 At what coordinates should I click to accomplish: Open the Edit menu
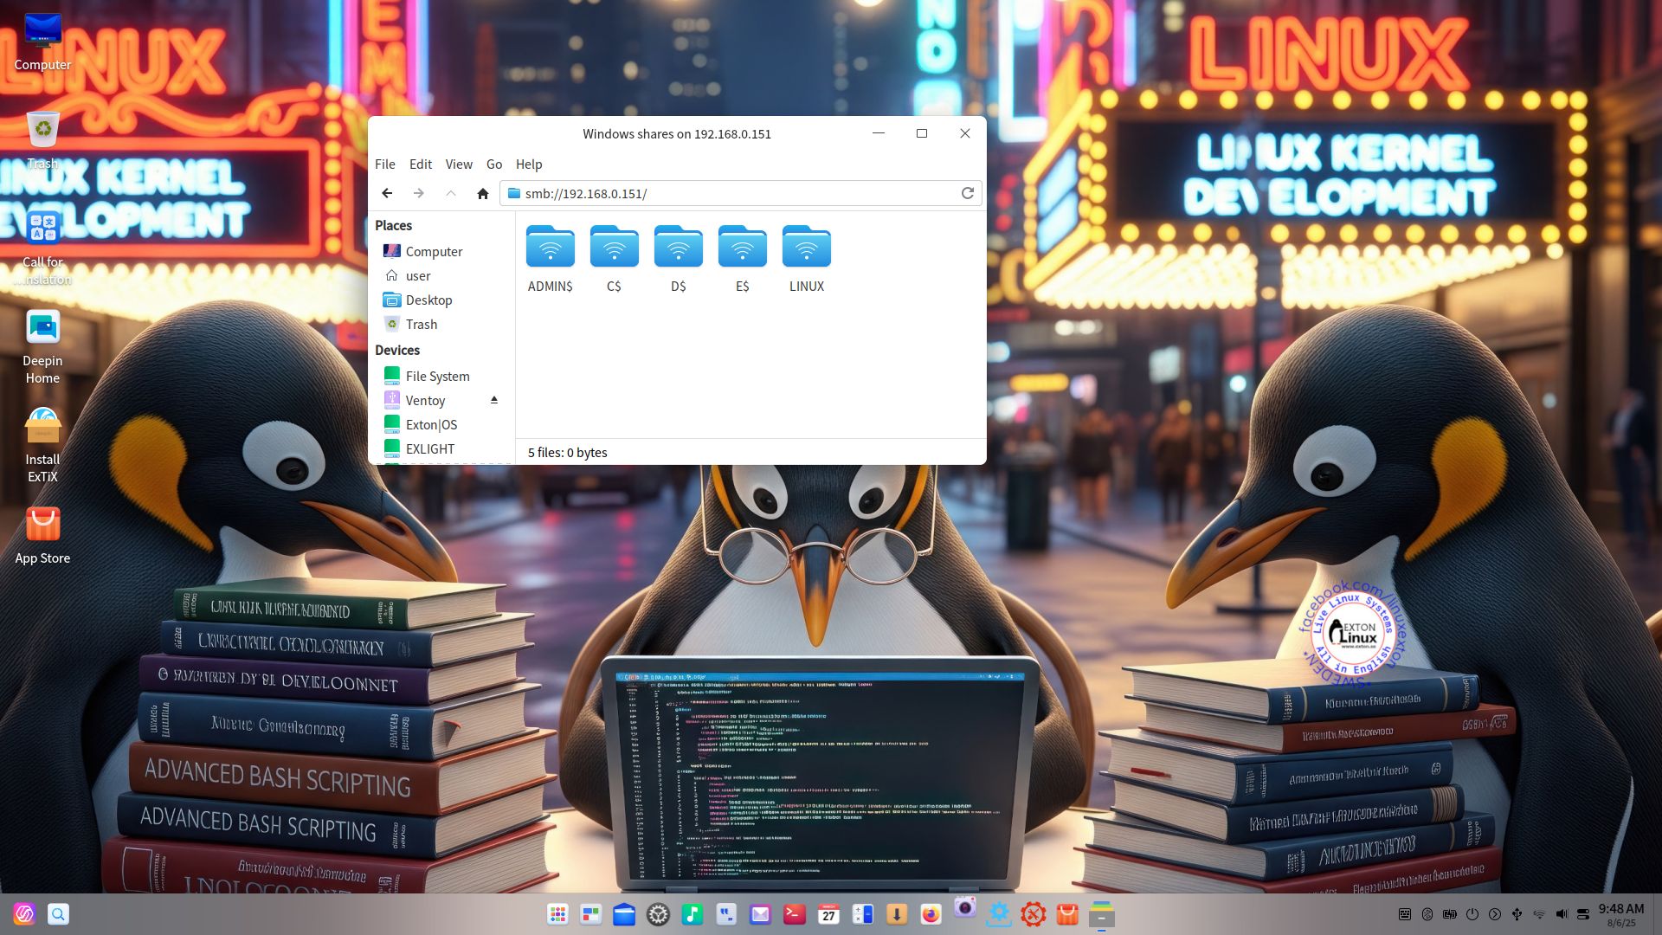421,164
